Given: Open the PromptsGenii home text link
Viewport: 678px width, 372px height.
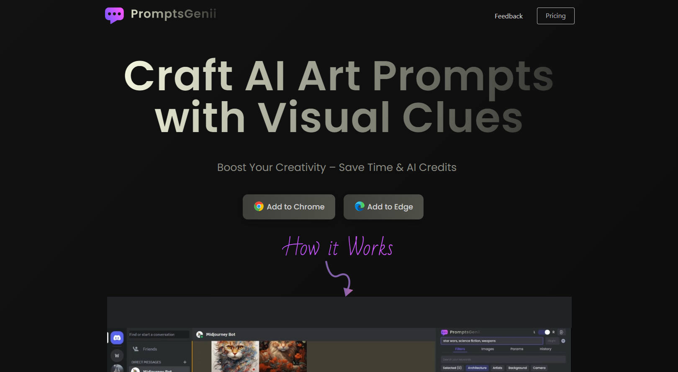Looking at the screenshot, I should (x=174, y=14).
